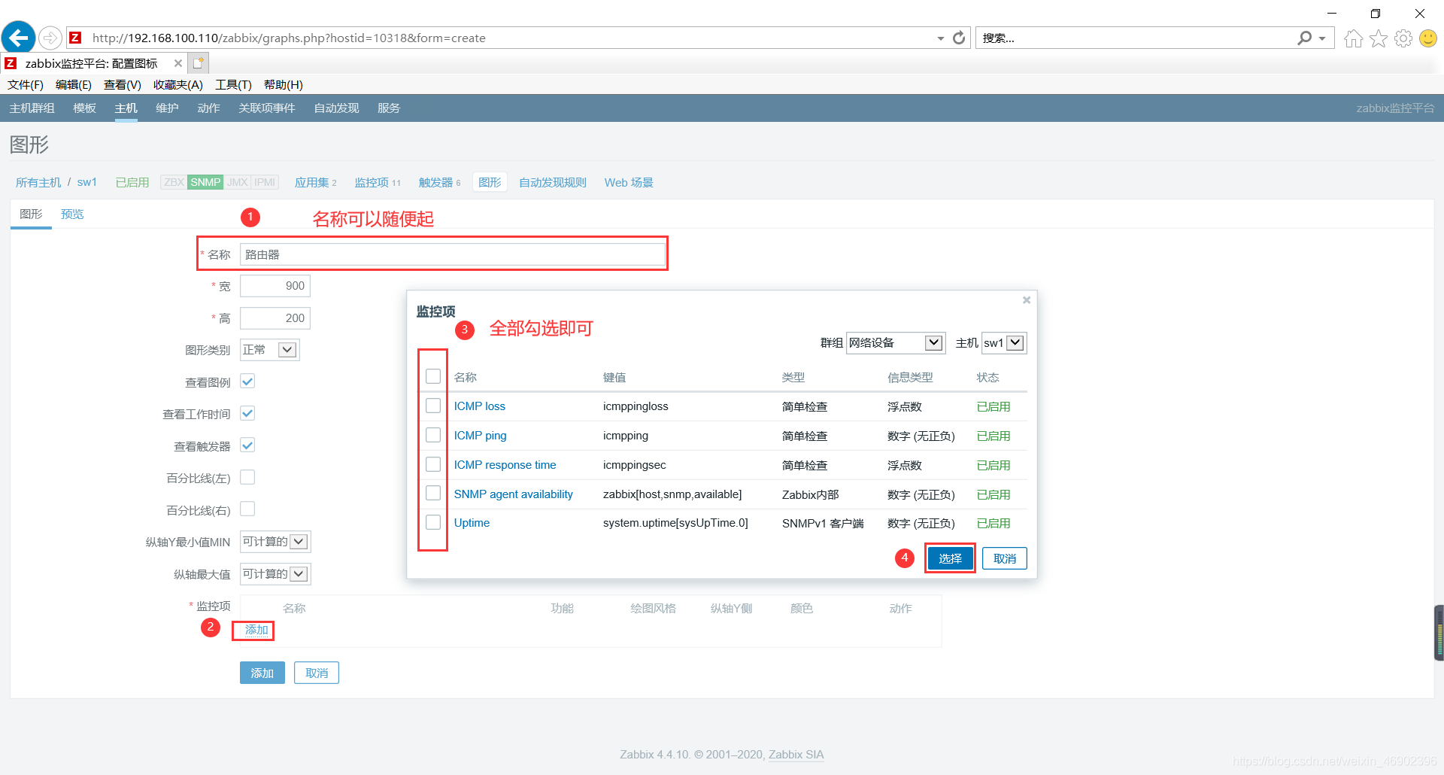Click the 取消 button in dialog

tap(1005, 558)
